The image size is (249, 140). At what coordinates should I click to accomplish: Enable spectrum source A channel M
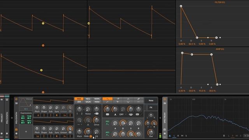pyautogui.click(x=182, y=136)
